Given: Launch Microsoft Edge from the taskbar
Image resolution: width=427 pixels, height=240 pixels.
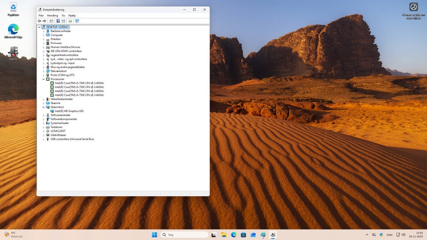Looking at the screenshot, I should click(234, 235).
